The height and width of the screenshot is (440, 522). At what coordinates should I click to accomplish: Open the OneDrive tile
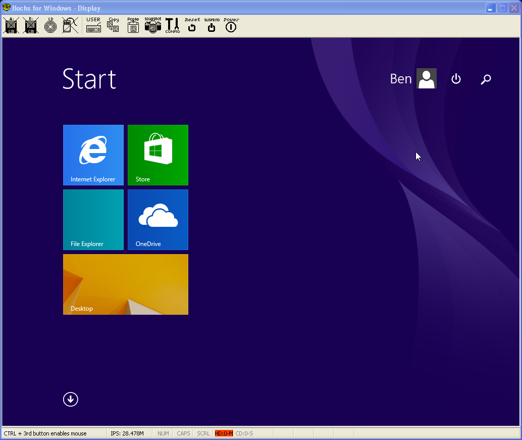click(158, 220)
